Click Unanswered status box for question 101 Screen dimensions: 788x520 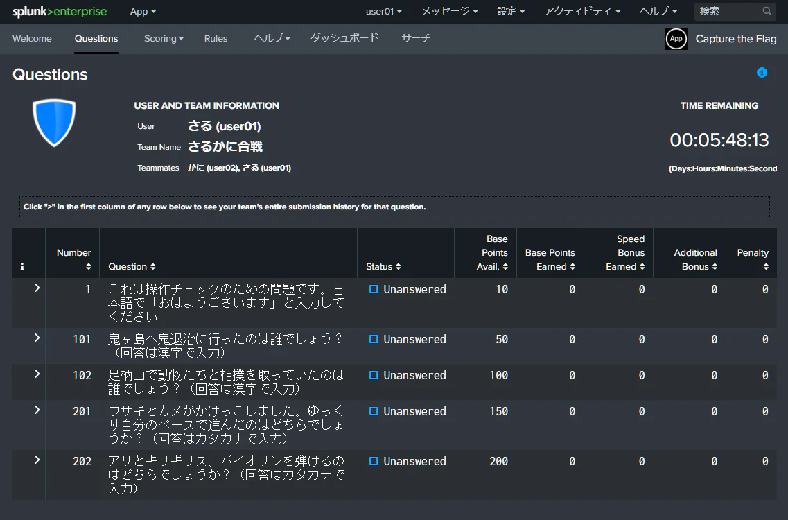pos(374,339)
